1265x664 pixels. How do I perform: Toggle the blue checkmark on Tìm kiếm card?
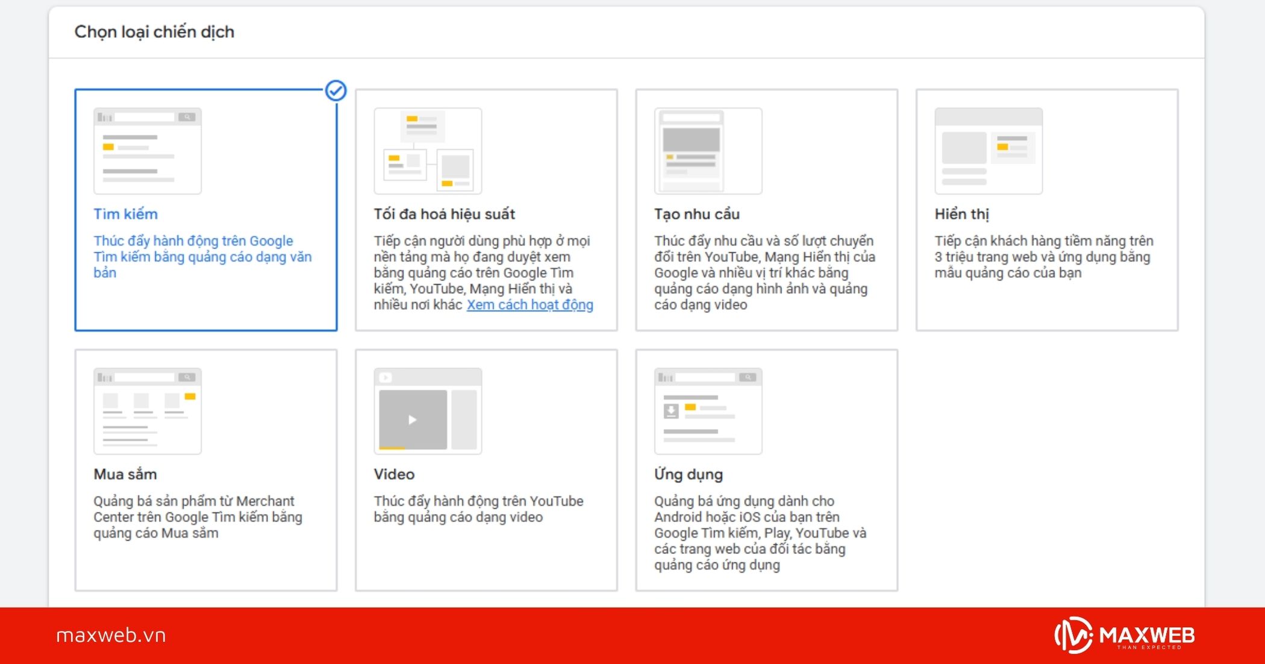pyautogui.click(x=336, y=91)
